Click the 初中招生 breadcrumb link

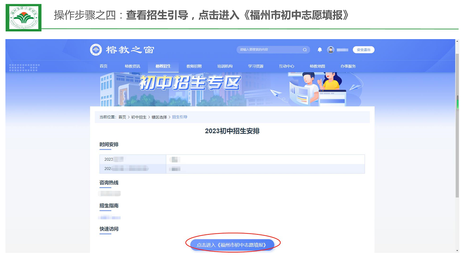click(139, 117)
